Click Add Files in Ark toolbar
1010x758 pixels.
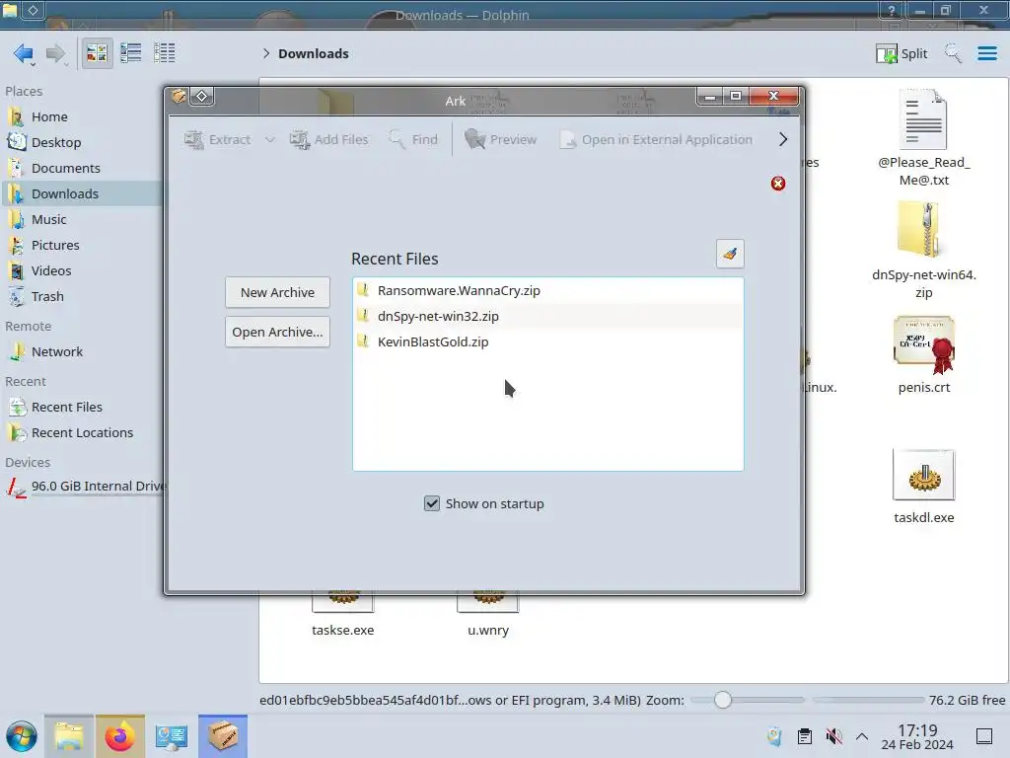(329, 139)
